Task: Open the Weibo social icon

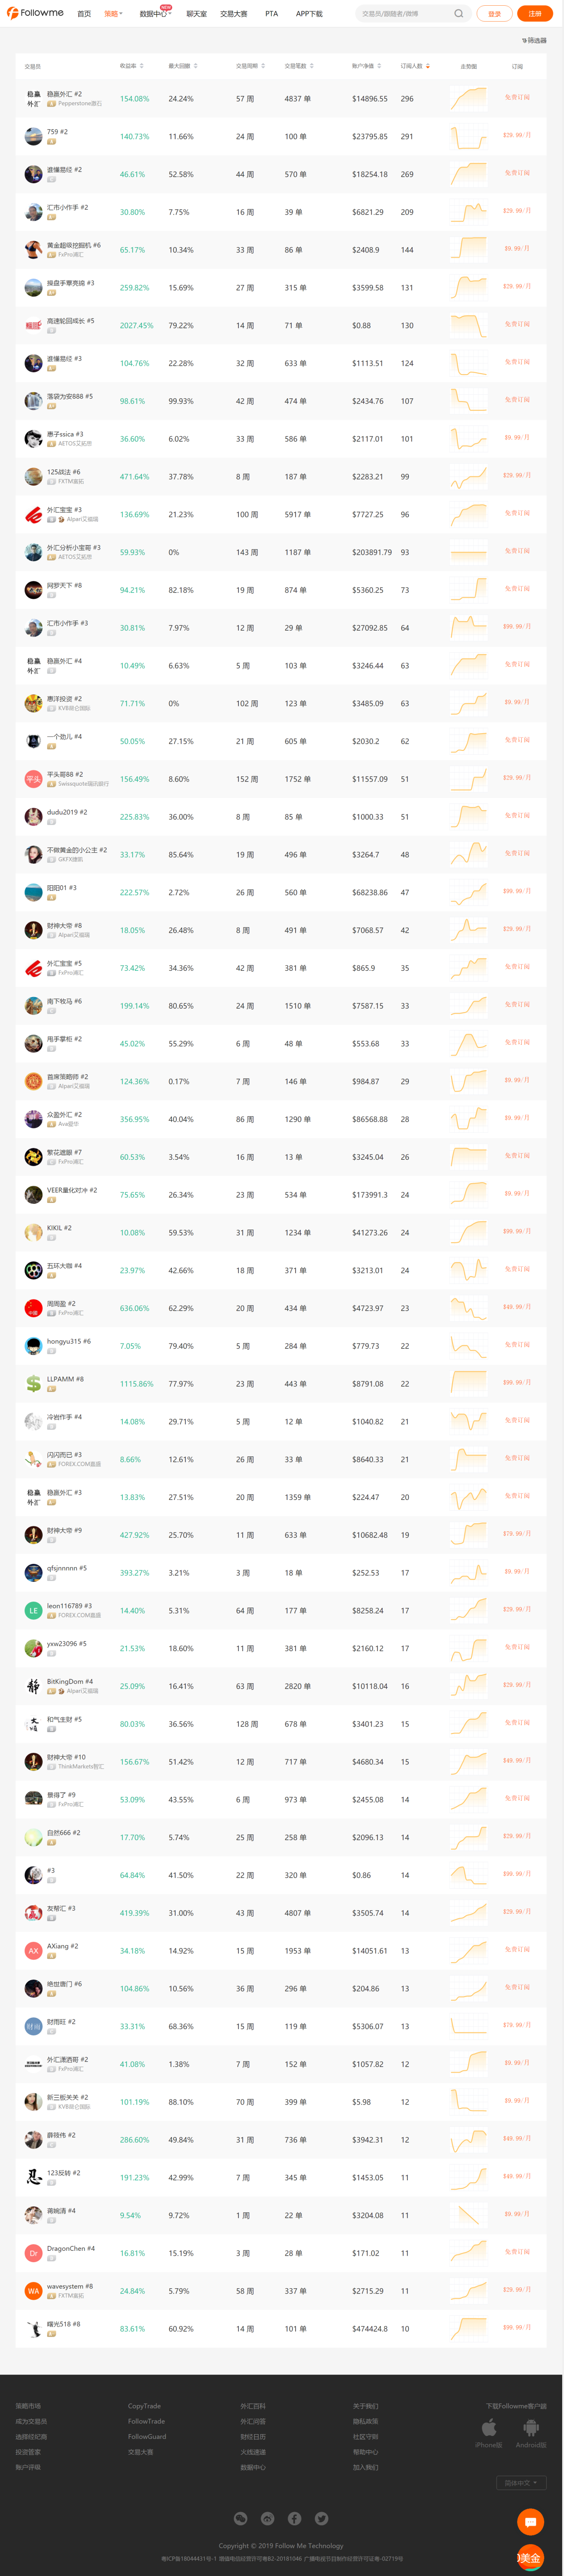Action: click(267, 2518)
